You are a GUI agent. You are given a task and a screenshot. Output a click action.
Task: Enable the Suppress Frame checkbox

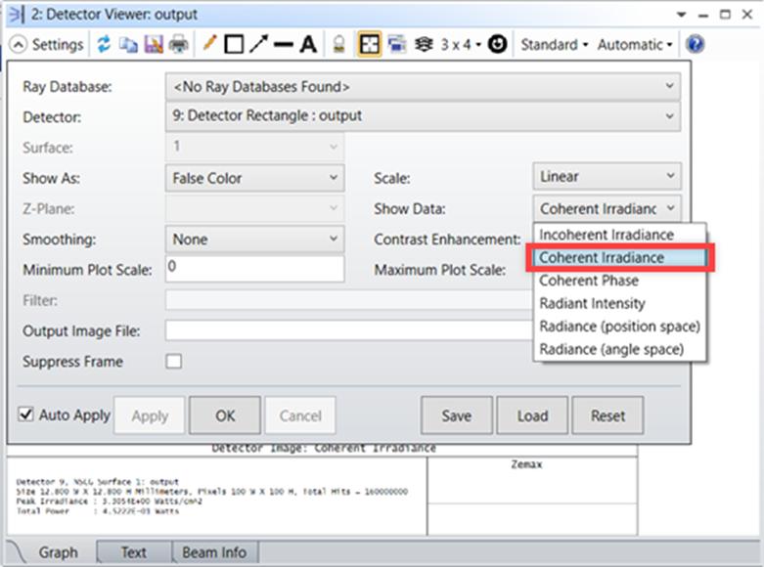click(173, 362)
